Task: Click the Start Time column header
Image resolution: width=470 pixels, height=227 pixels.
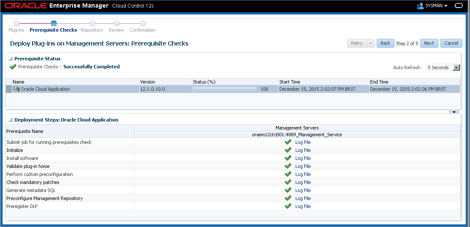Action: point(324,82)
